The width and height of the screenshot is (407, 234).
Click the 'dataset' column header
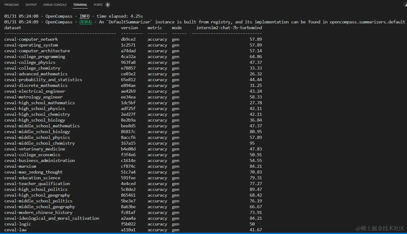(13, 28)
